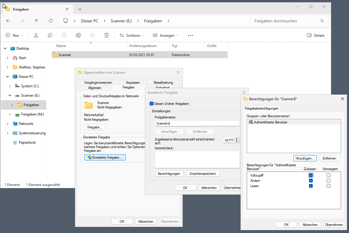The image size is (349, 233).
Task: Collapse the Desktop tree node
Action: click(5, 48)
